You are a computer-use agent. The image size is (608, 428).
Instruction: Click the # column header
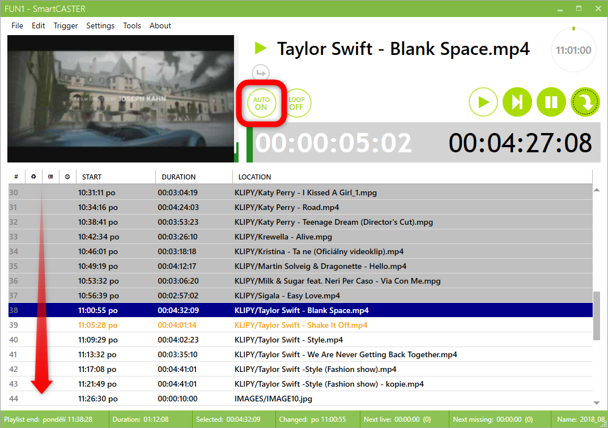16,177
